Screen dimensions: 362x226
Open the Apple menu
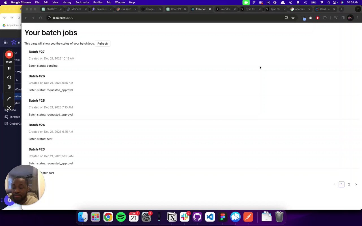(5, 2)
